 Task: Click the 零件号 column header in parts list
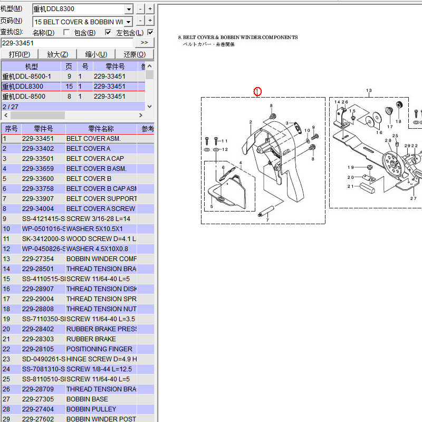tap(43, 129)
